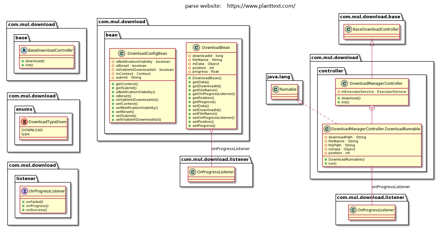Click public marker beside DownloadRunnable() constructor

pos(326,159)
